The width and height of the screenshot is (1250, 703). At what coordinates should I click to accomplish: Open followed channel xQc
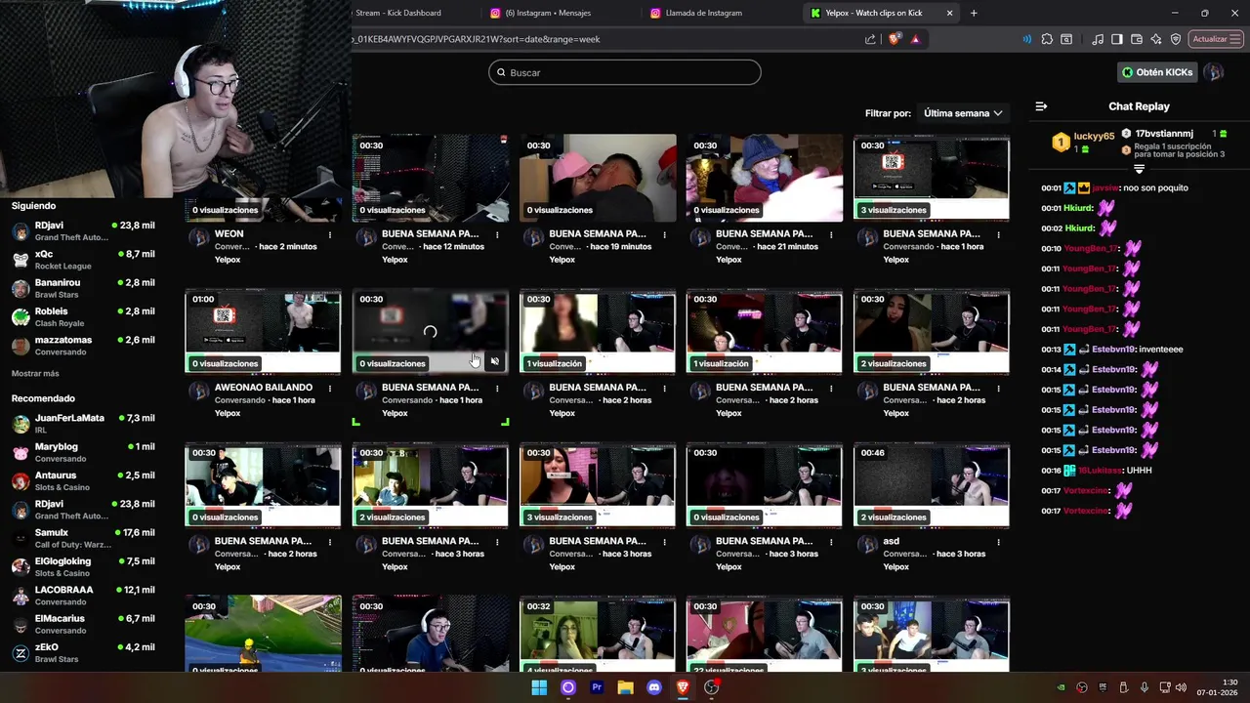(x=83, y=260)
